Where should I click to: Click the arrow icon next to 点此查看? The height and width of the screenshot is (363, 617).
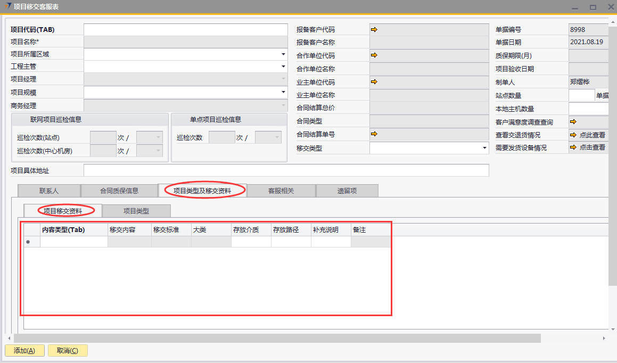tap(573, 135)
